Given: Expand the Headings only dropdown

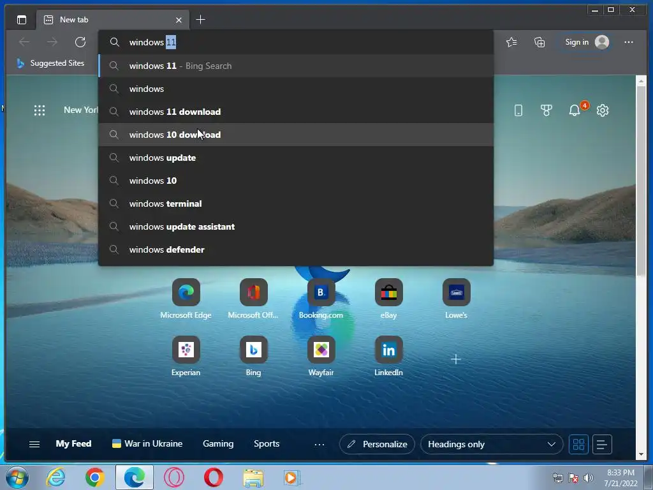Looking at the screenshot, I should [492, 444].
